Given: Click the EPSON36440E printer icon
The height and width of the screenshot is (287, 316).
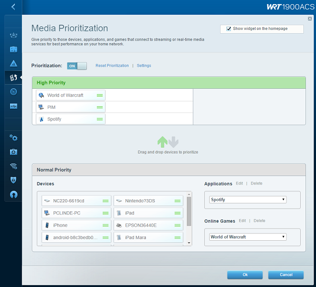Looking at the screenshot, I should click(119, 225).
